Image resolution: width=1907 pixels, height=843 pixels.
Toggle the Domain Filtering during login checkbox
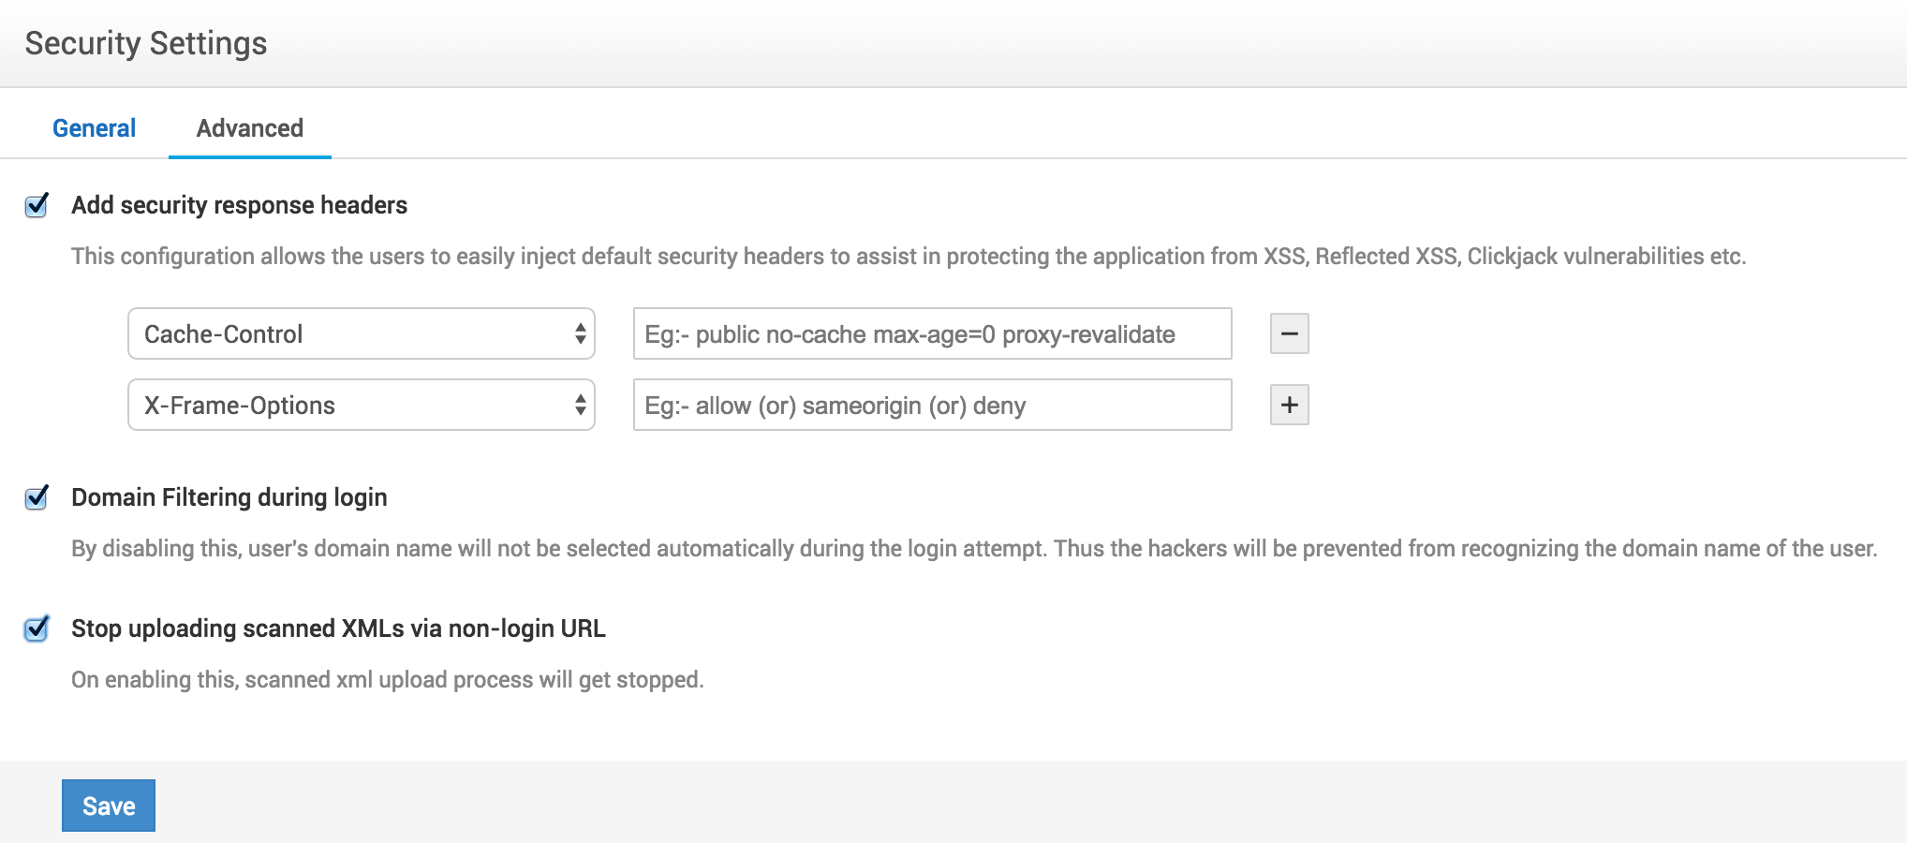pyautogui.click(x=37, y=497)
